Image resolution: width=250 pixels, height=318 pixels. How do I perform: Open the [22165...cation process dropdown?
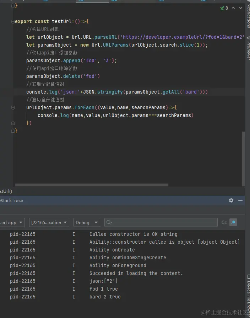49,222
